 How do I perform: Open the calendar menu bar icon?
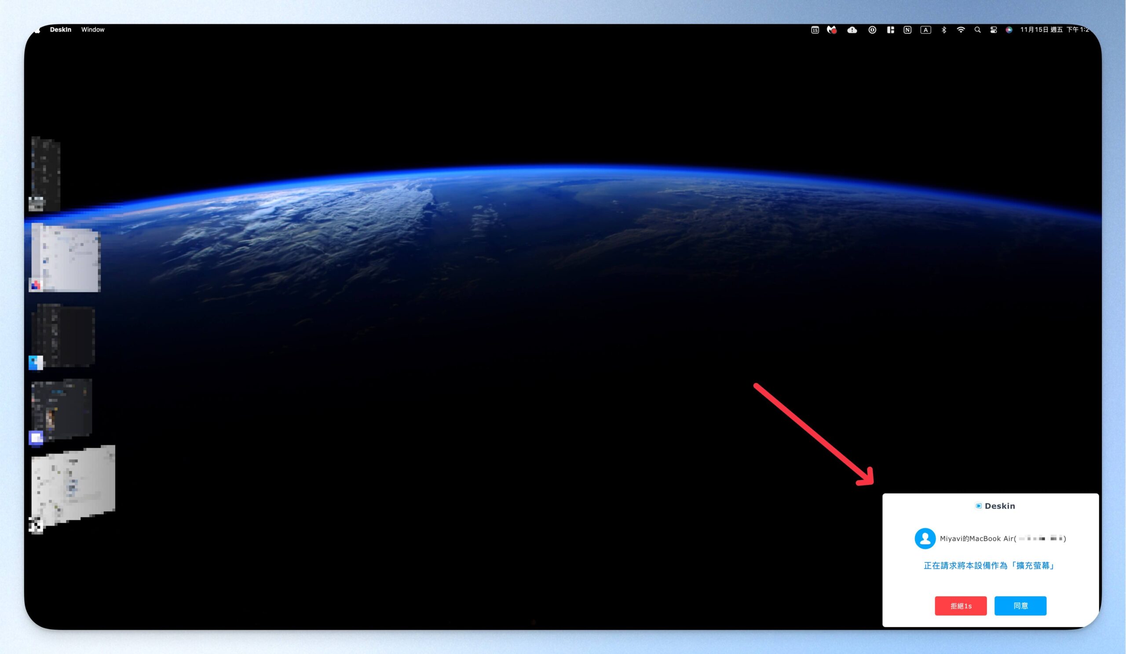(815, 30)
